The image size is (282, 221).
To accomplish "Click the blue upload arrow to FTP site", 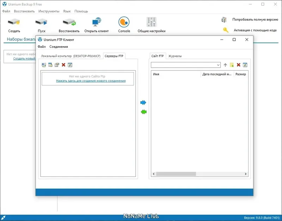I will [x=143, y=102].
